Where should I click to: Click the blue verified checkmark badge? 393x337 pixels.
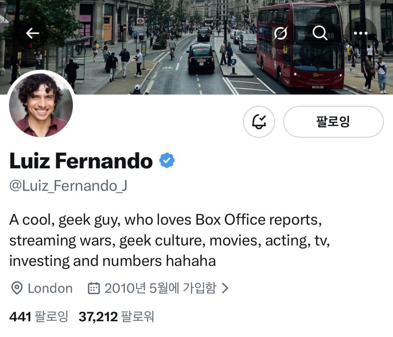coord(167,160)
